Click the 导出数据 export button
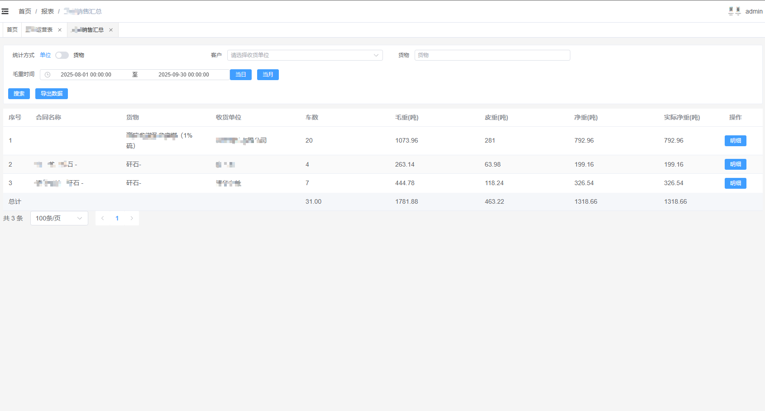This screenshot has width=765, height=411. (x=52, y=94)
